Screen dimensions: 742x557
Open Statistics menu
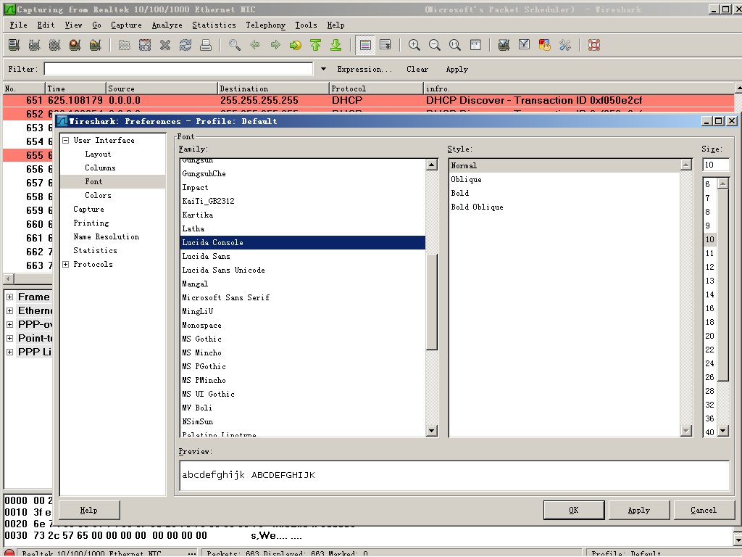(214, 25)
